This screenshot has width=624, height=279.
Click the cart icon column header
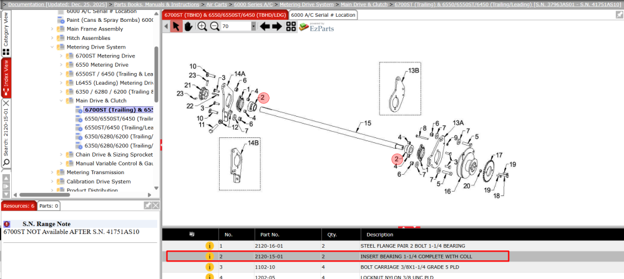point(192,234)
